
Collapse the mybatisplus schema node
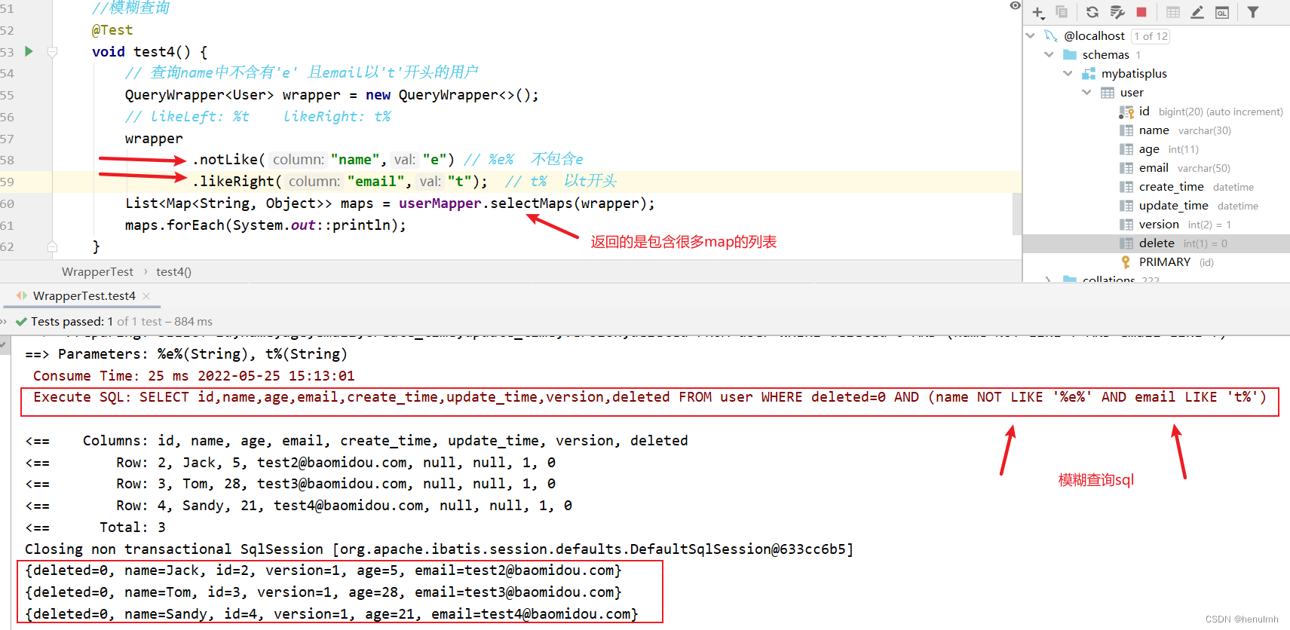[1068, 73]
